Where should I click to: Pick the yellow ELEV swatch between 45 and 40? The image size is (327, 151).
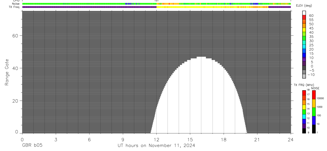click(x=304, y=30)
